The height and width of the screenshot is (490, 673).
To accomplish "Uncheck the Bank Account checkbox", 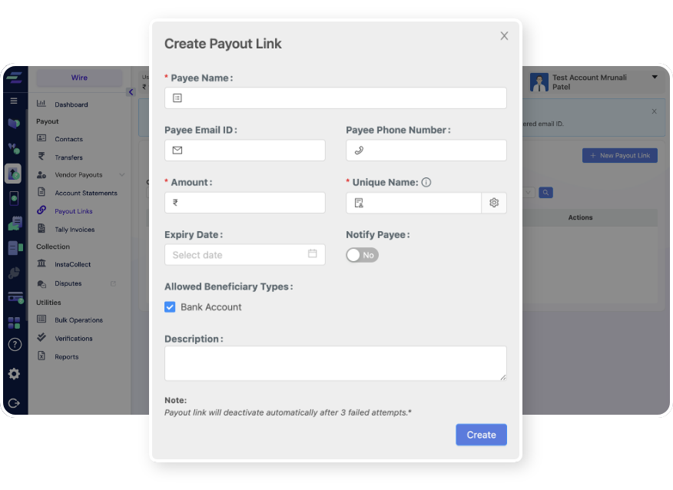I will coord(170,307).
